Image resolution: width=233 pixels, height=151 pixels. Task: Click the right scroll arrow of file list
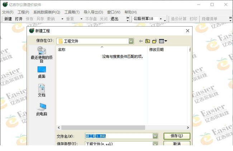tap(188, 128)
